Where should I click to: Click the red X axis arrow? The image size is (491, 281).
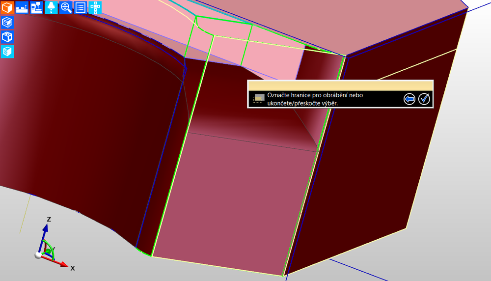[x=60, y=263]
